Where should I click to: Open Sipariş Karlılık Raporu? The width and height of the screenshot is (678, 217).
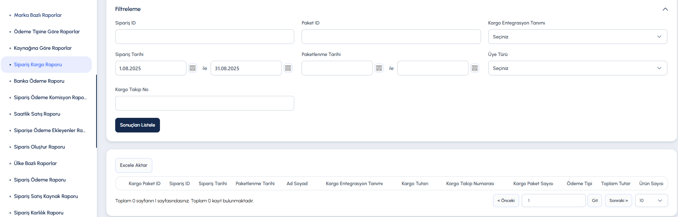39,213
